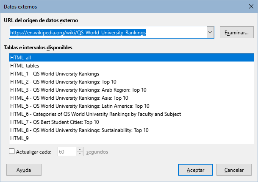The height and width of the screenshot is (182, 258).
Task: Click the seconds spinner up arrow
Action: tap(79, 149)
